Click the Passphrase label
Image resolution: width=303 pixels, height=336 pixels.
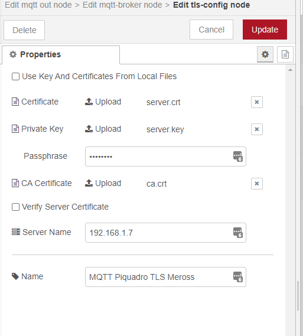pos(45,156)
